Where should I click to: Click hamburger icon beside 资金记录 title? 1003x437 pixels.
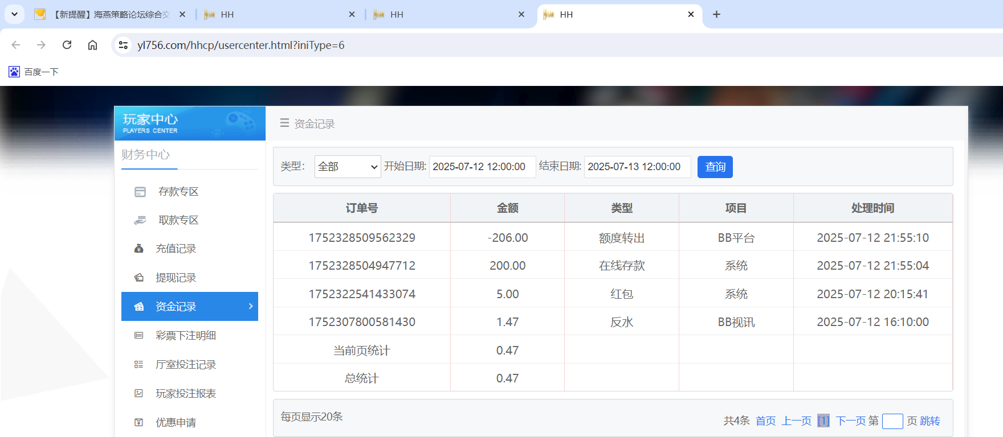[284, 123]
